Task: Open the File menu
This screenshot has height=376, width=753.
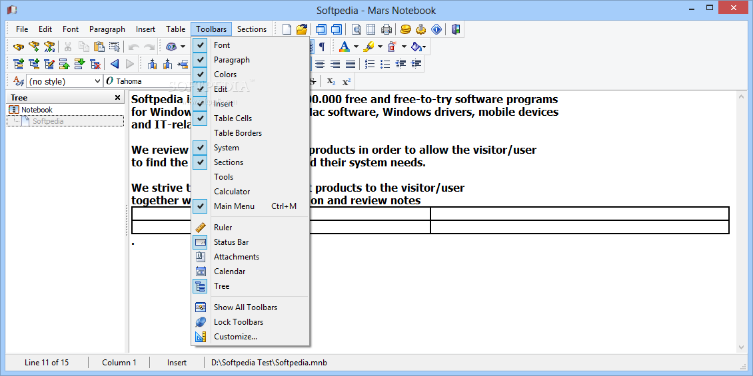Action: click(x=22, y=29)
